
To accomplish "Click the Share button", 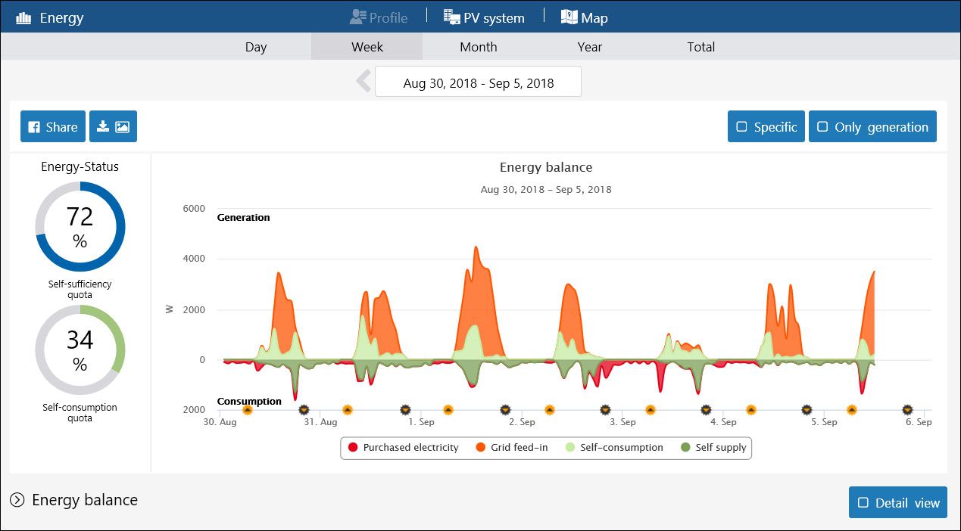I will pyautogui.click(x=52, y=126).
